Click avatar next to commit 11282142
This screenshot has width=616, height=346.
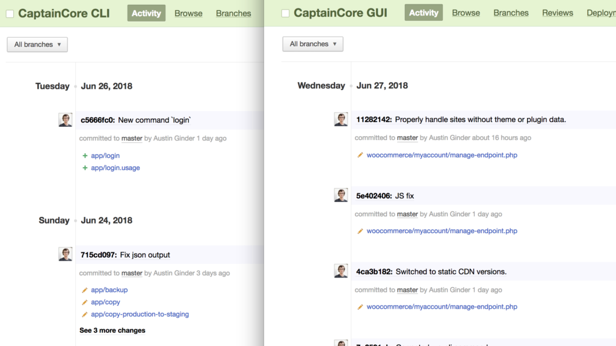341,120
